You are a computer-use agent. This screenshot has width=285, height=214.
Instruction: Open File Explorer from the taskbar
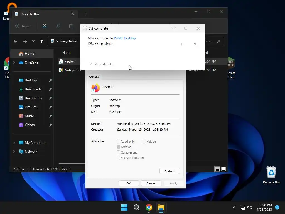tap(161, 207)
